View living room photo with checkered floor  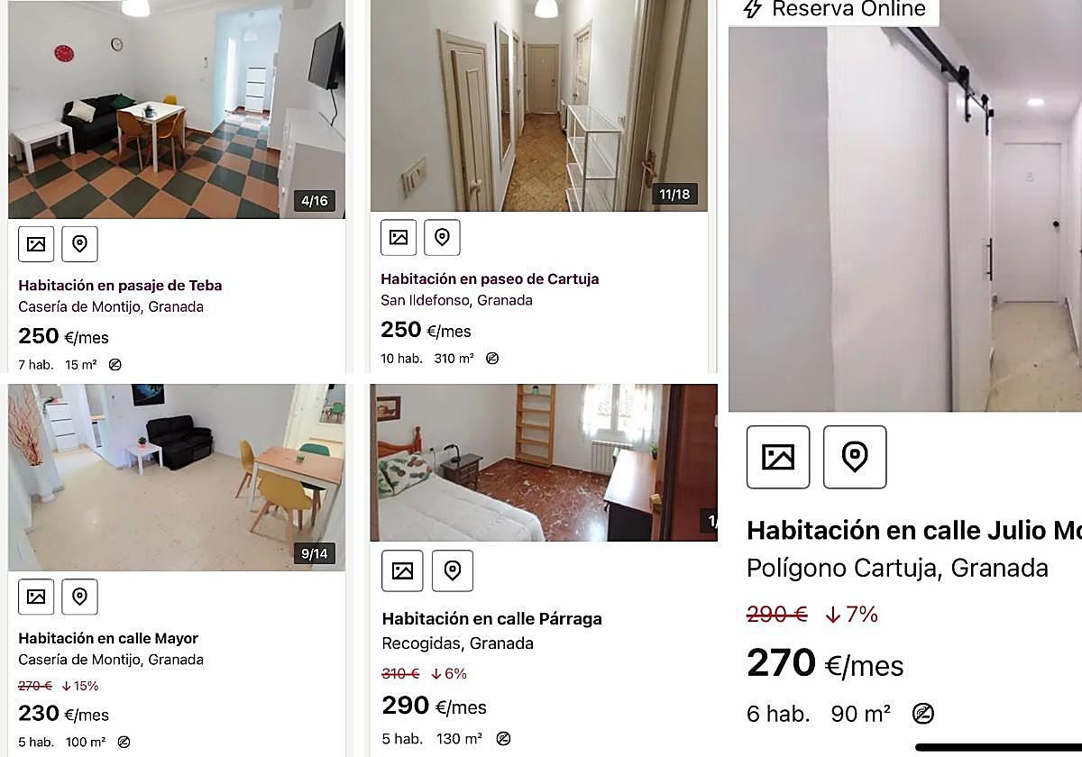[x=177, y=109]
